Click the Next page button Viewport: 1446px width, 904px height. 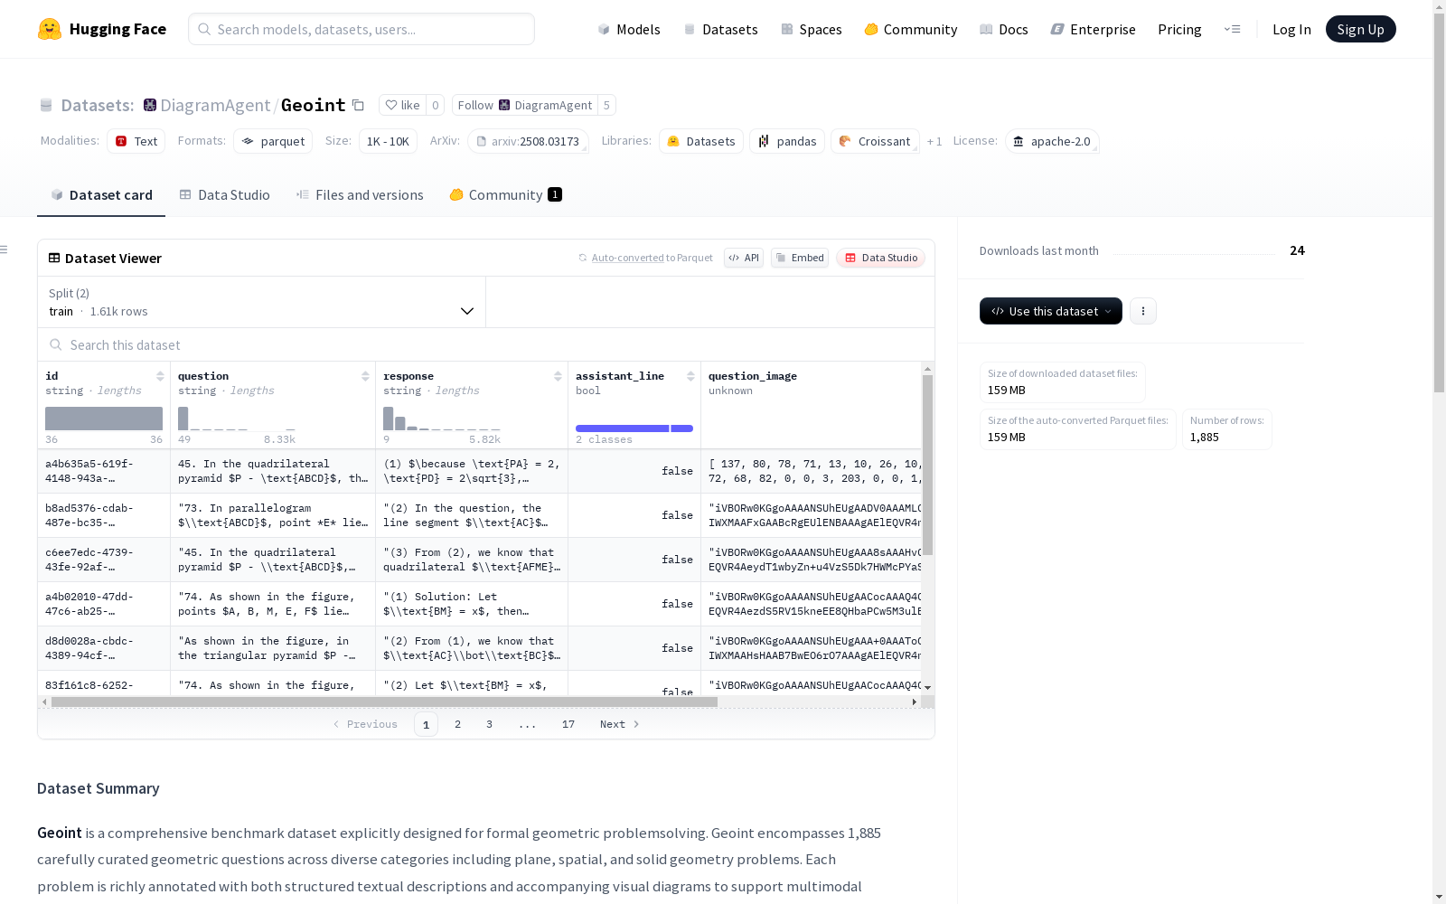point(620,724)
